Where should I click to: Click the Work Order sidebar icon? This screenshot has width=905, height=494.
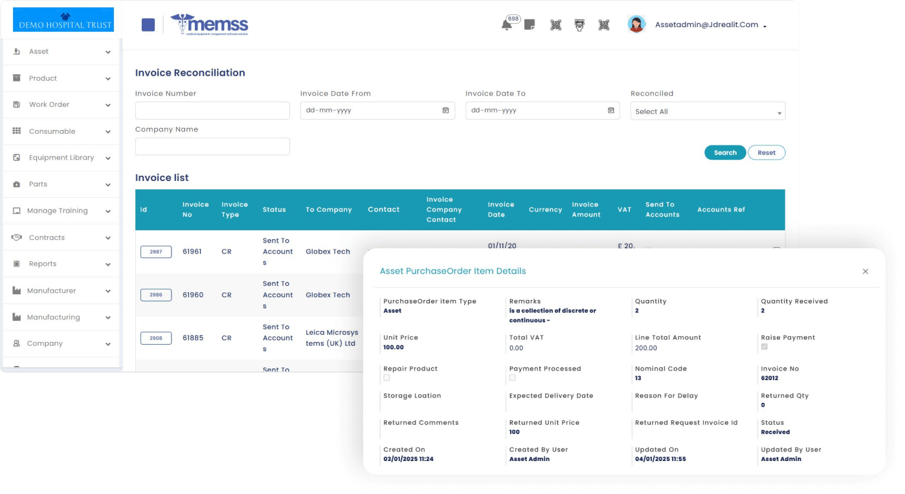coord(17,105)
